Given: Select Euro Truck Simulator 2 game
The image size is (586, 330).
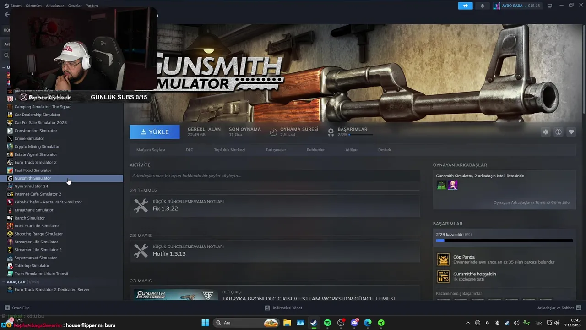Looking at the screenshot, I should pos(35,162).
